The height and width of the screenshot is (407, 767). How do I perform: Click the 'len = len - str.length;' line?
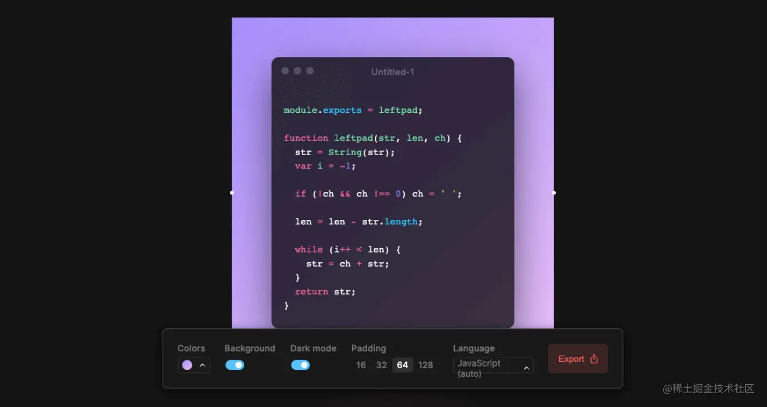359,222
